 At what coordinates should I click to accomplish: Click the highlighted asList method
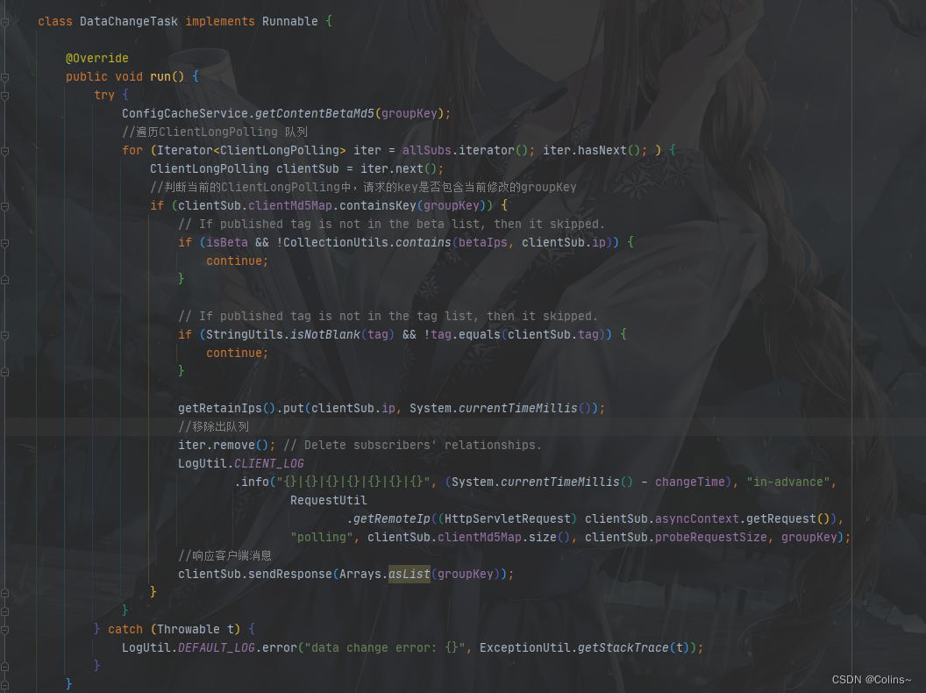pos(410,574)
